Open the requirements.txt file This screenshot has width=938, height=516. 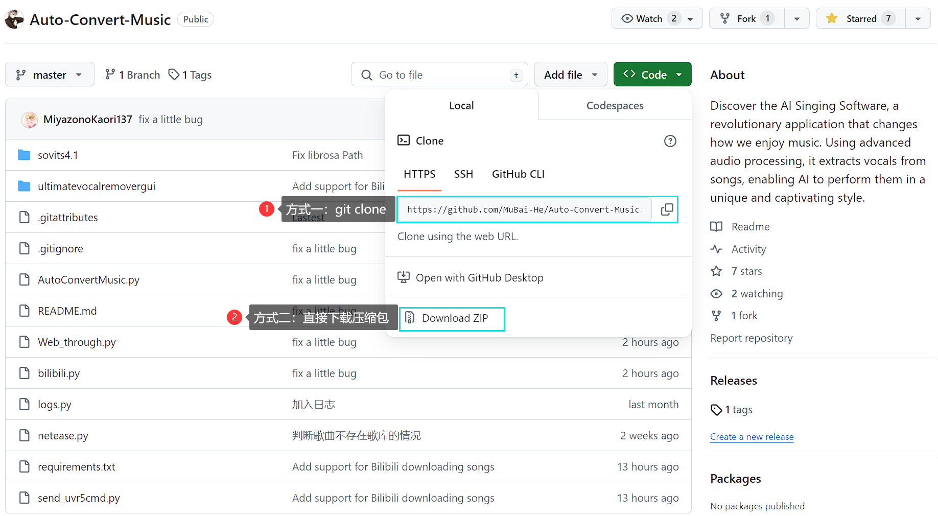(x=77, y=467)
